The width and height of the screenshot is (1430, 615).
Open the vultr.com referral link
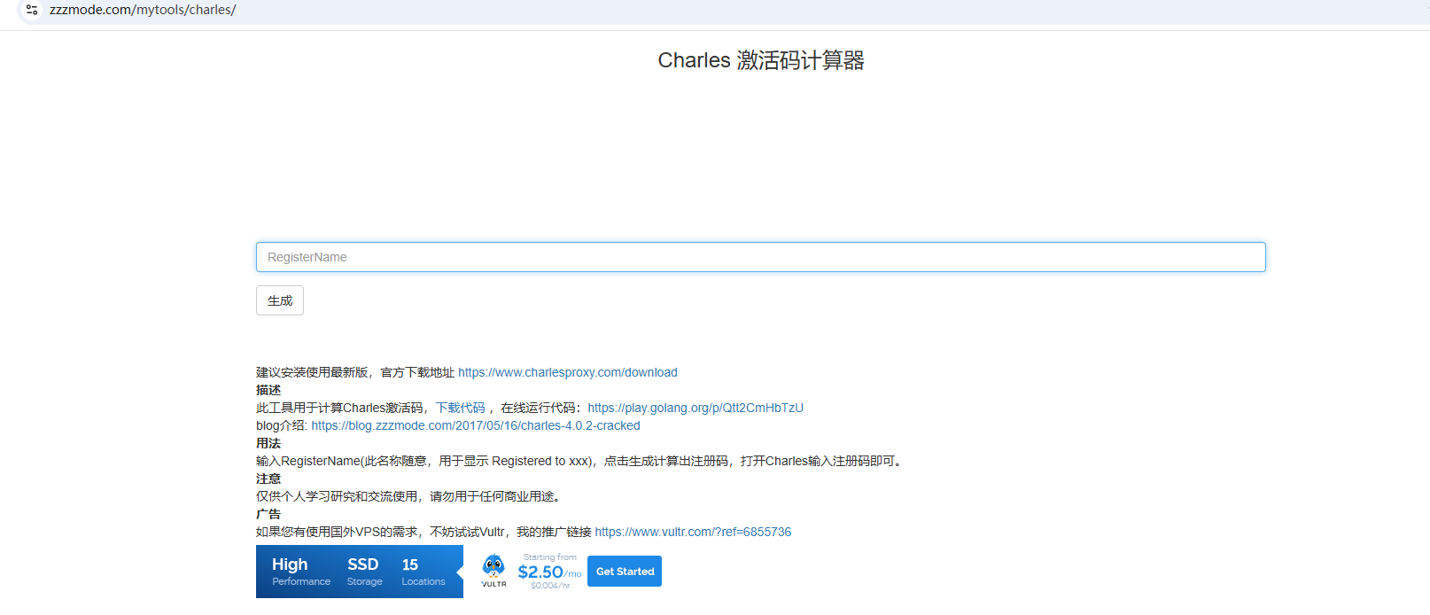693,532
